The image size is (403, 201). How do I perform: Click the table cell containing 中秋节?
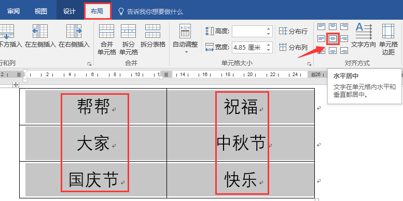click(x=241, y=143)
